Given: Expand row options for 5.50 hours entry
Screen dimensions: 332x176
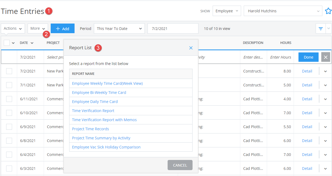Looking at the screenshot, I should coord(326,127).
